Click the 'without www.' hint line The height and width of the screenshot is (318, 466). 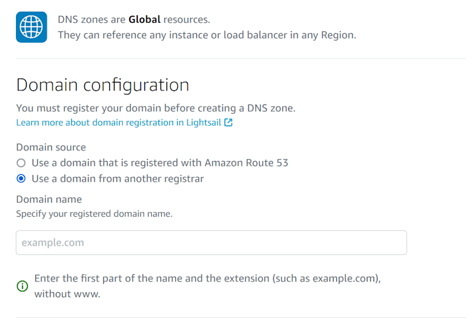(x=67, y=293)
